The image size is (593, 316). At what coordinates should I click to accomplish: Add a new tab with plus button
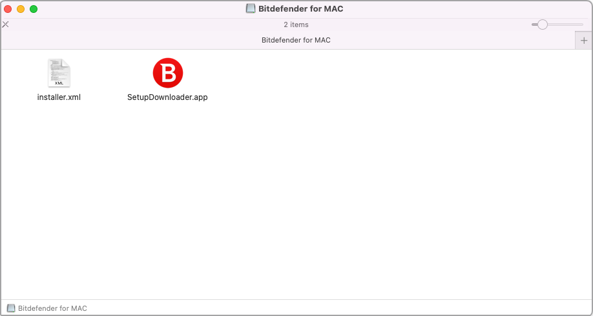(584, 41)
